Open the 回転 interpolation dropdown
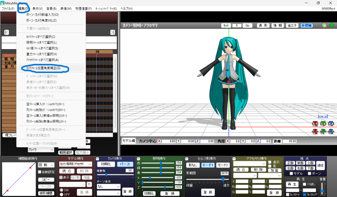Screen dimensions: 337x197 46,165
